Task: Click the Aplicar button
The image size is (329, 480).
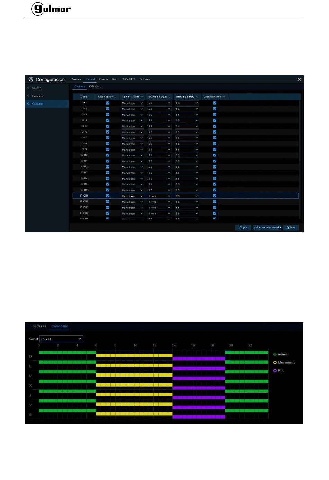Action: 291,228
